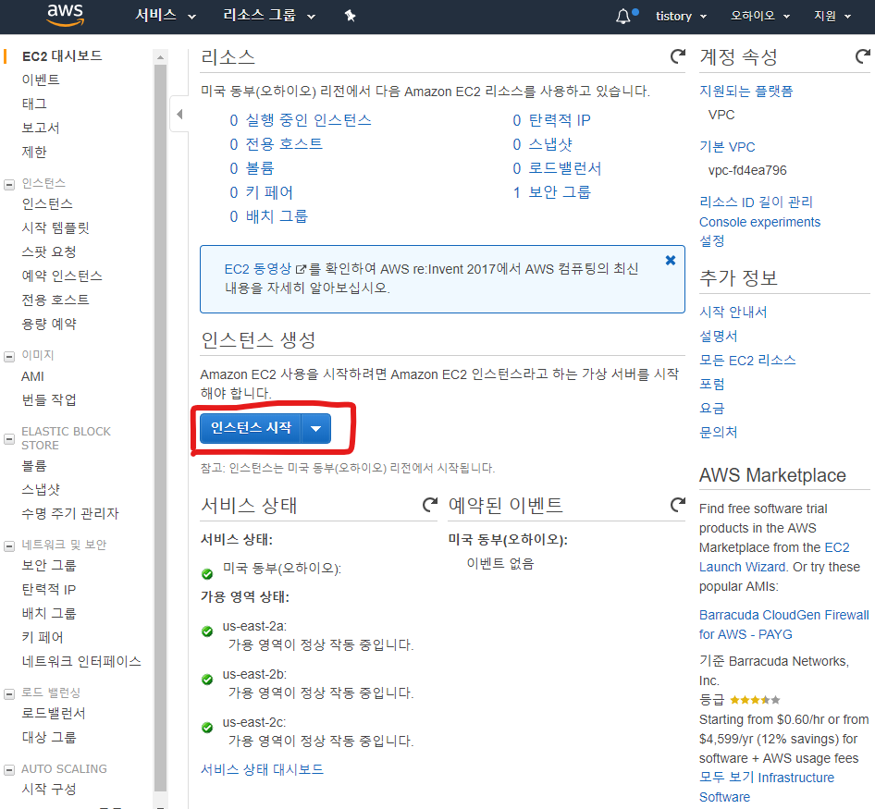
Task: Open 시작 구성 in sidebar
Action: tap(48, 789)
